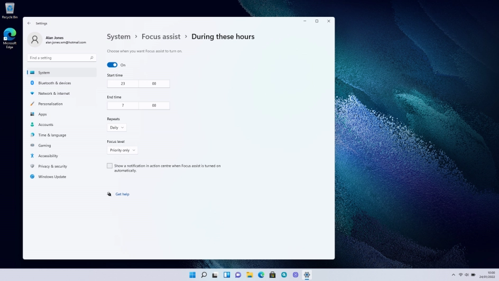Select Windows Update in the sidebar
This screenshot has width=499, height=281.
click(x=52, y=177)
